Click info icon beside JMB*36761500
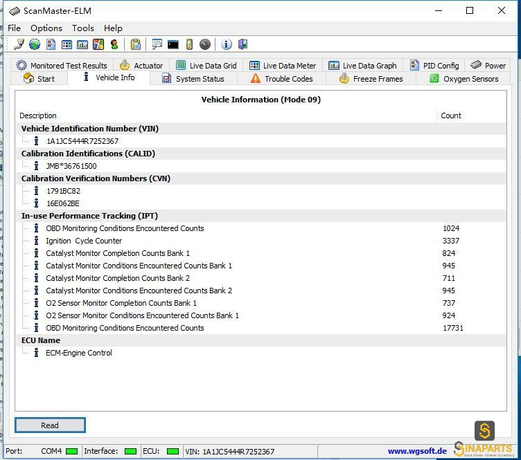Viewport: 521px width, 460px height. click(36, 166)
